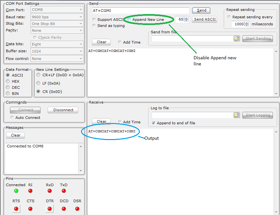Click the DTR pin toggle button

pos(50,209)
